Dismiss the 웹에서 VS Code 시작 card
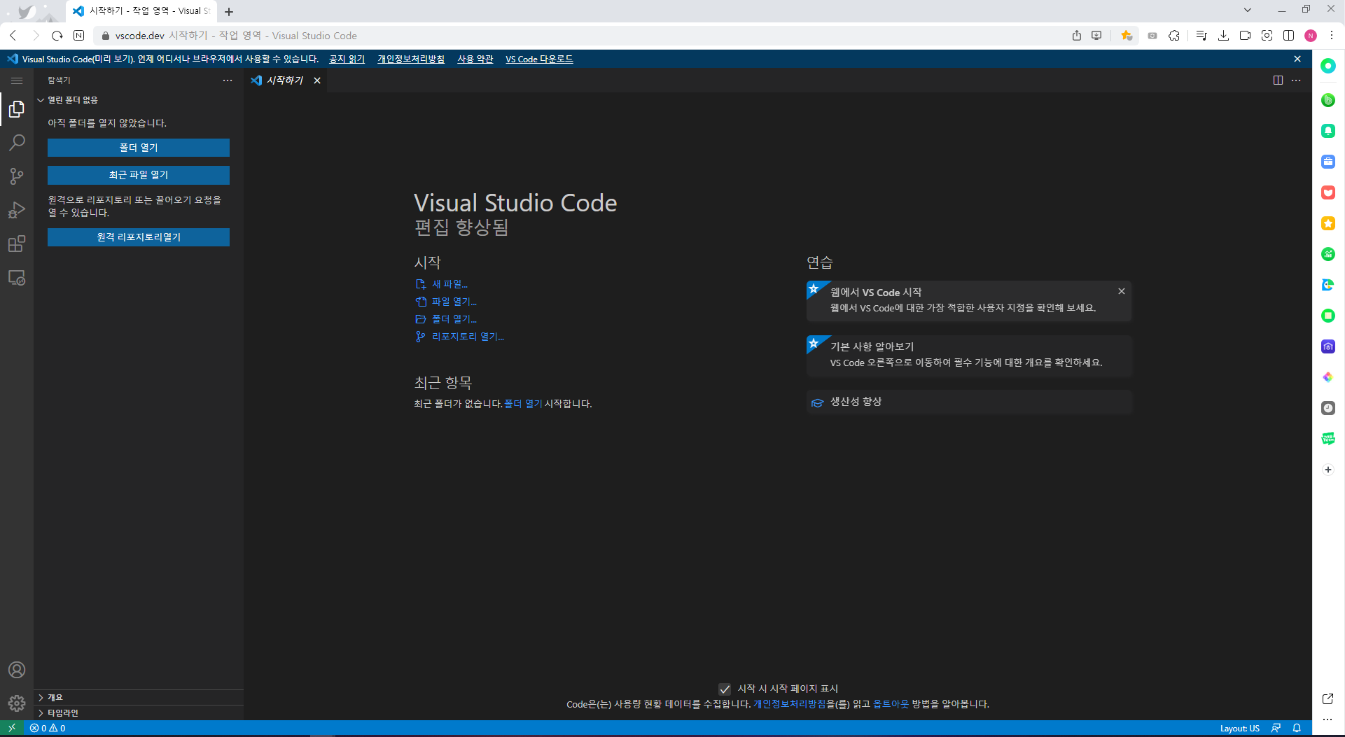 [x=1122, y=291]
